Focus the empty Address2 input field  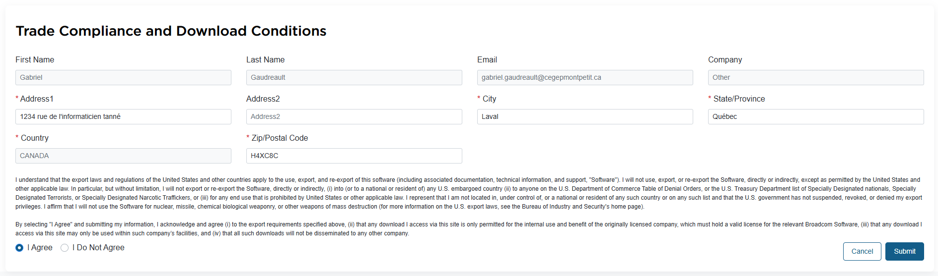coord(354,116)
